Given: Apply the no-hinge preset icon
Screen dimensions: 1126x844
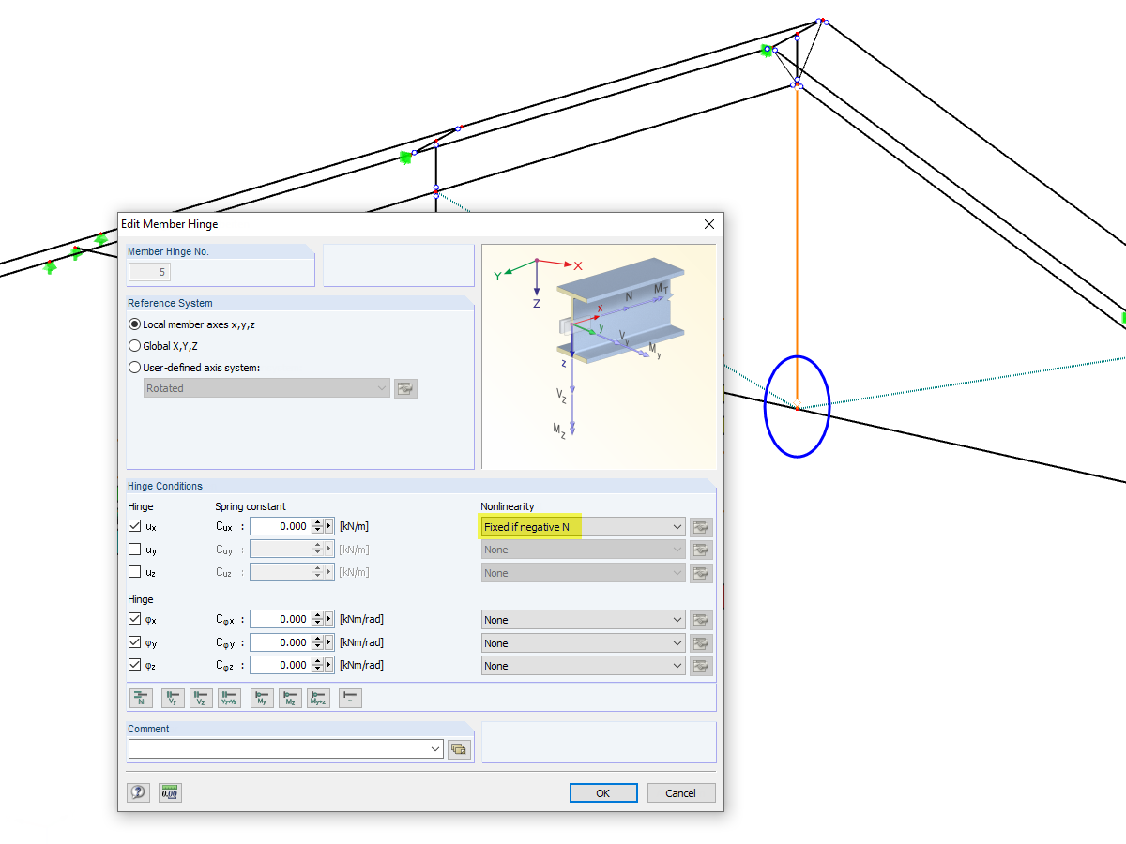Looking at the screenshot, I should coord(350,698).
